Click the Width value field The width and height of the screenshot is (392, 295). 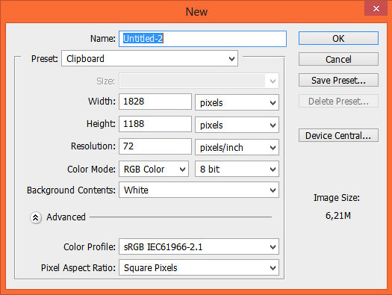pyautogui.click(x=155, y=102)
